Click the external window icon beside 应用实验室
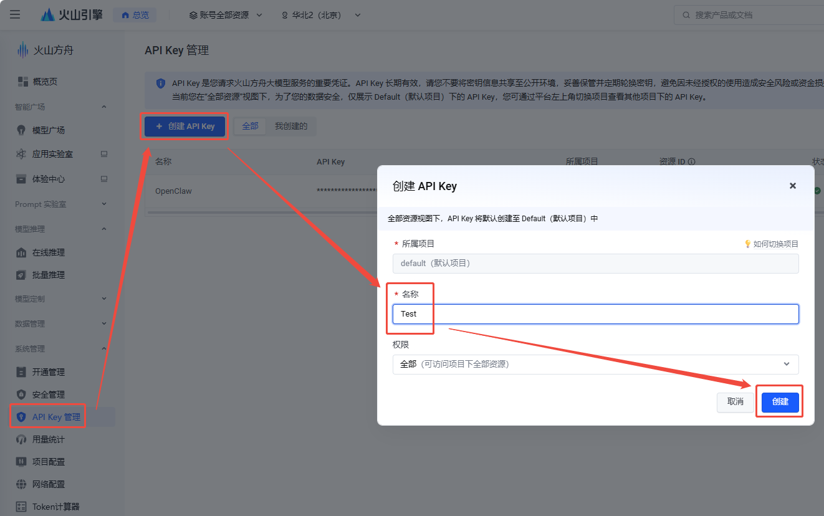The height and width of the screenshot is (516, 824). point(104,154)
